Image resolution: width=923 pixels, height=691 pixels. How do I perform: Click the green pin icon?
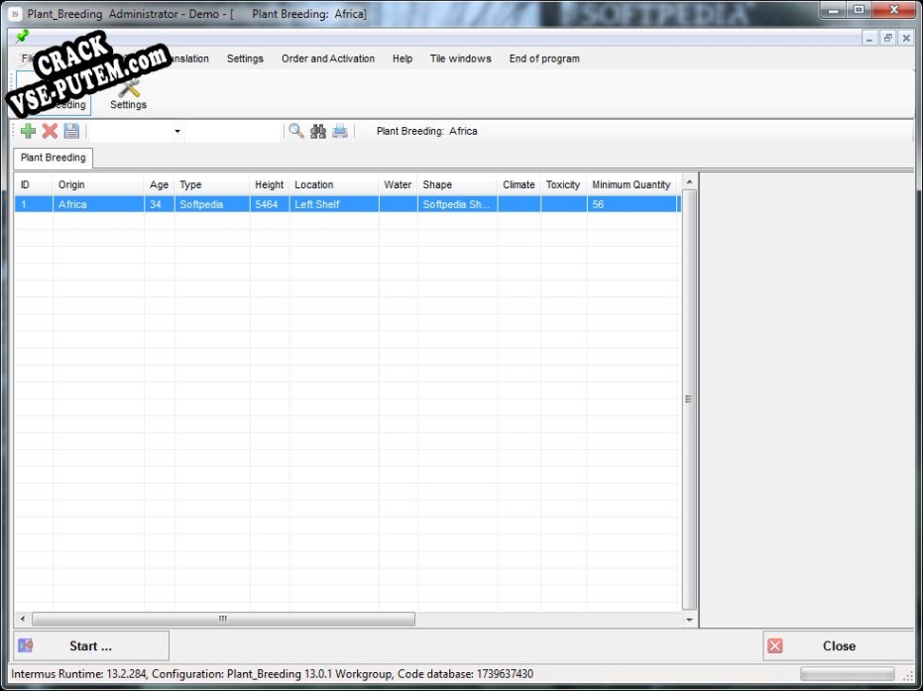pos(23,37)
